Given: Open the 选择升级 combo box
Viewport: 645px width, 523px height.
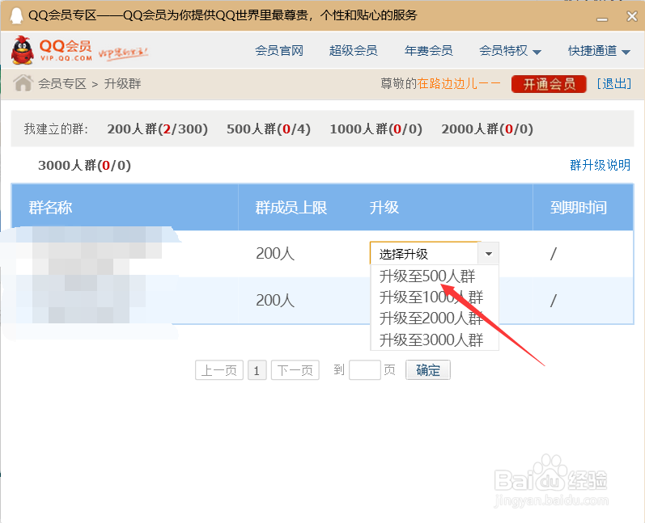Looking at the screenshot, I should coord(434,254).
